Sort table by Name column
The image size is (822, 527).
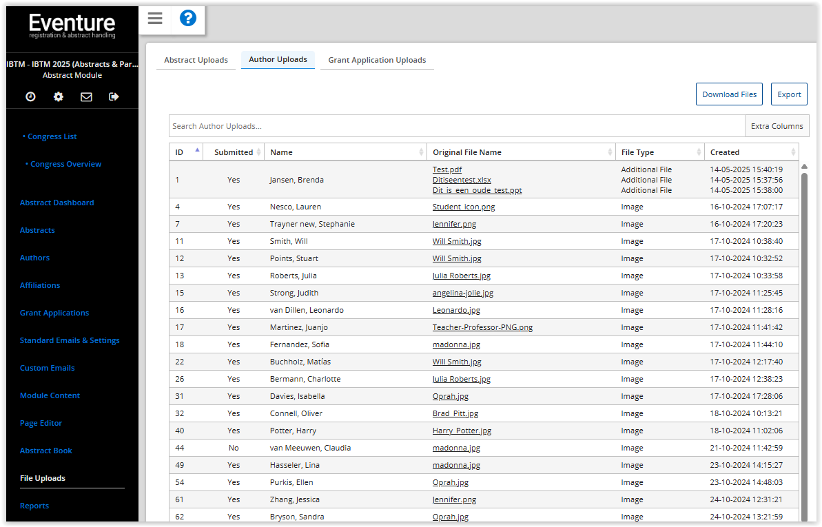345,152
